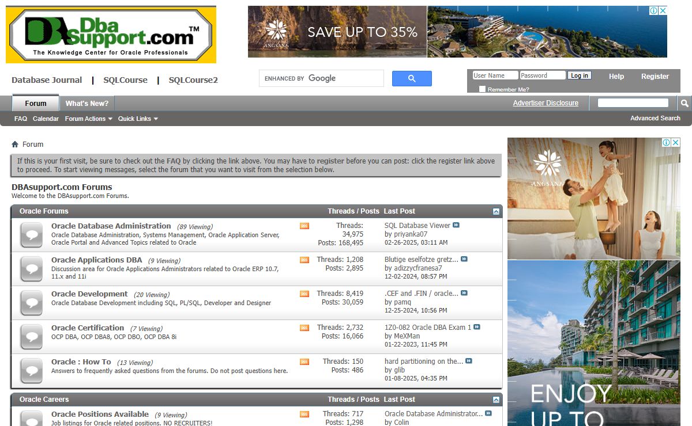Click forum status icon for Oracle : How To
The width and height of the screenshot is (692, 426).
[32, 371]
